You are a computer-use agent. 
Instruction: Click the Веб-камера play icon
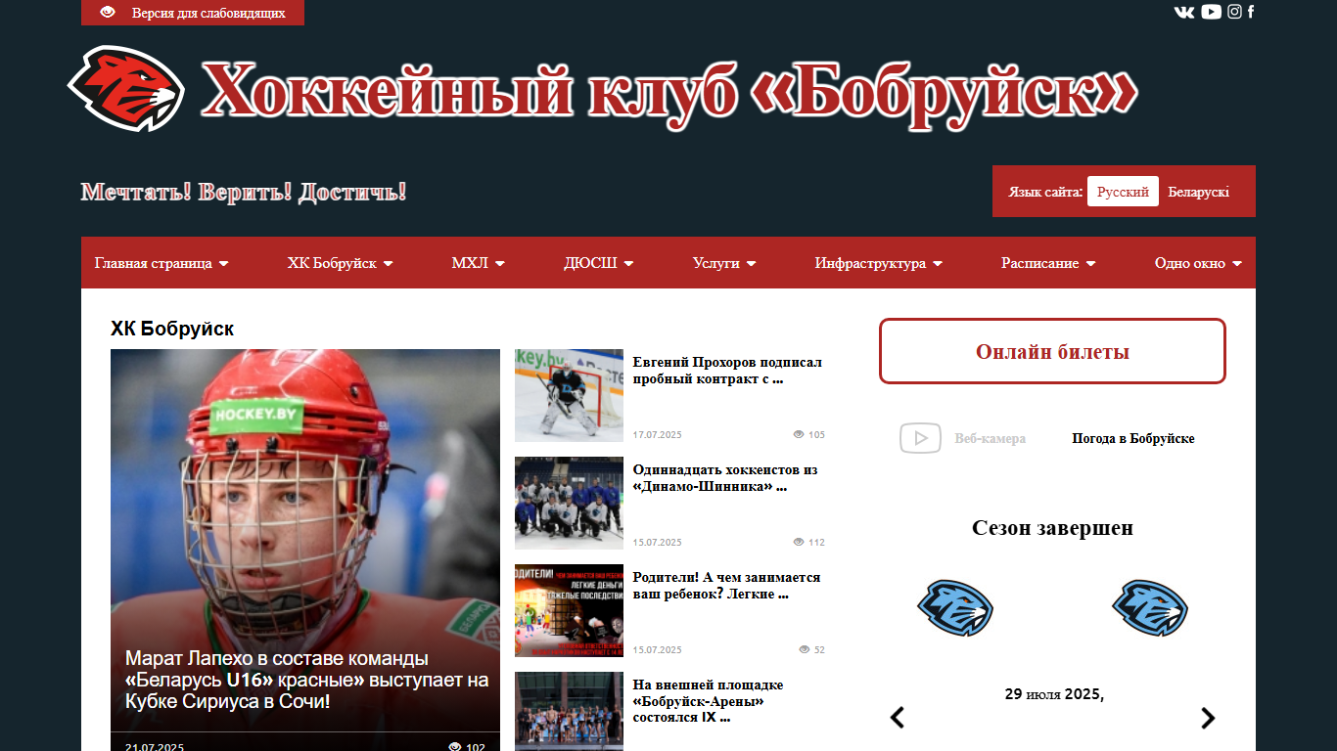[x=920, y=438]
